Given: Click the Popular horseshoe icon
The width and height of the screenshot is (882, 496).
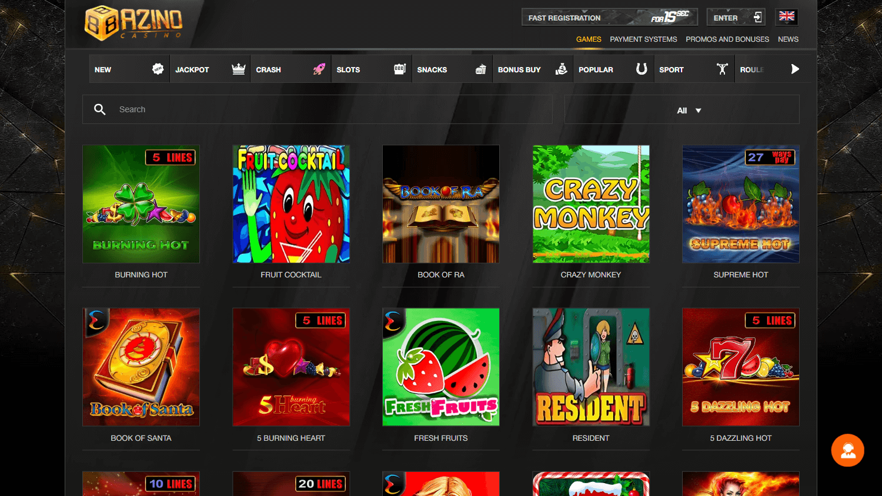Looking at the screenshot, I should (642, 69).
